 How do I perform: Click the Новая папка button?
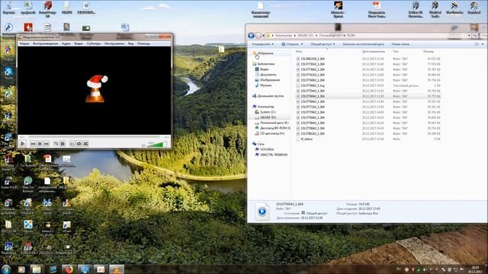click(400, 44)
